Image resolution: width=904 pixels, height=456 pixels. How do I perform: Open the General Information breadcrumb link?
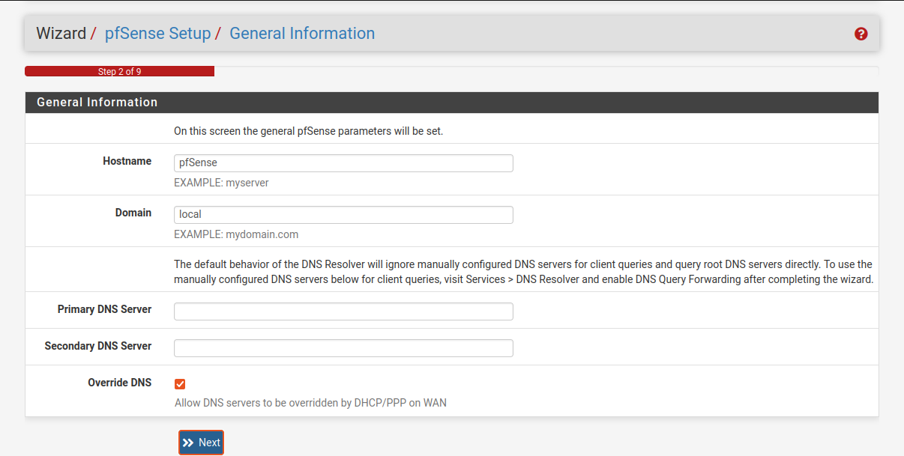click(302, 34)
